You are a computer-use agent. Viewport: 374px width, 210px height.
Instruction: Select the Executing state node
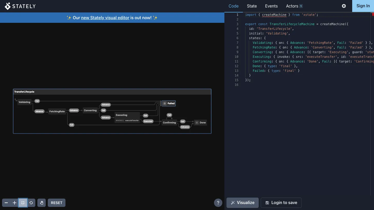click(127, 117)
